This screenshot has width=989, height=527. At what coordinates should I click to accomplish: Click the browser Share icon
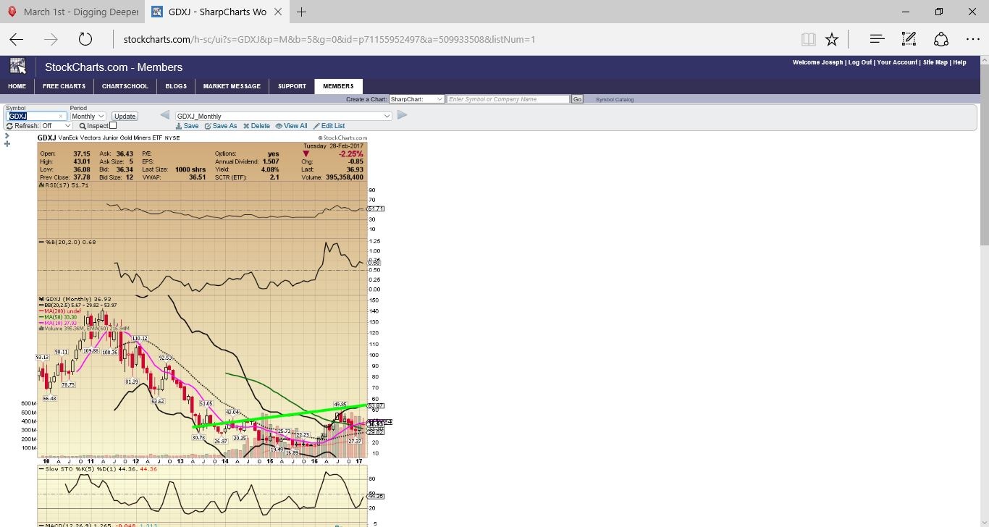(940, 39)
